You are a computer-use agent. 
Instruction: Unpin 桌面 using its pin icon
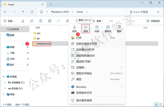coord(28,47)
